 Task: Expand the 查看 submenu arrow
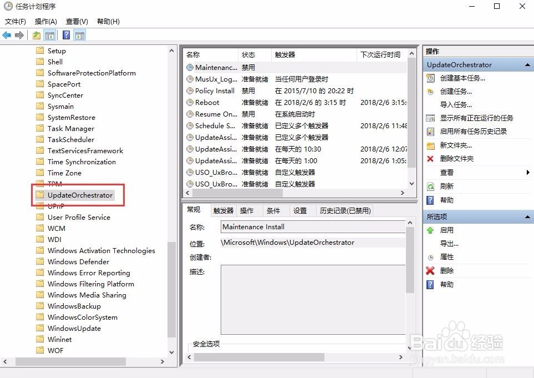[x=528, y=173]
